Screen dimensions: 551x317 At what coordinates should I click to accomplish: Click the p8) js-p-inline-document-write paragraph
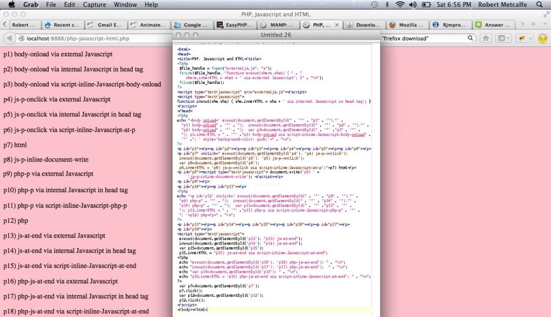pos(46,160)
